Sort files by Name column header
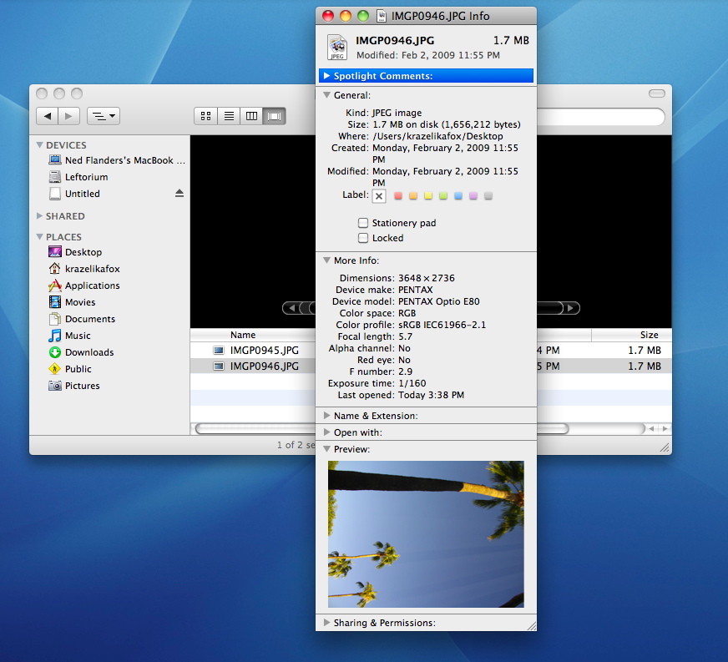Image resolution: width=728 pixels, height=662 pixels. [x=243, y=335]
